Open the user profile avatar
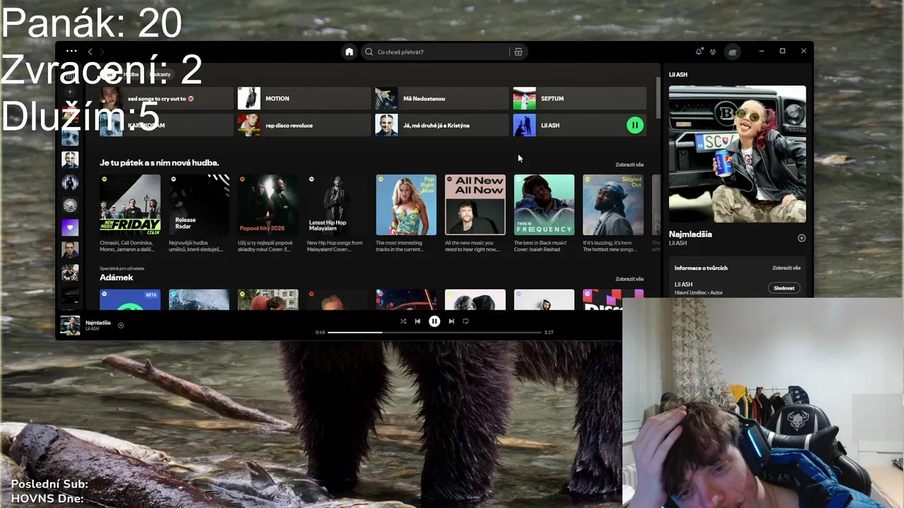Image resolution: width=904 pixels, height=508 pixels. tap(732, 52)
